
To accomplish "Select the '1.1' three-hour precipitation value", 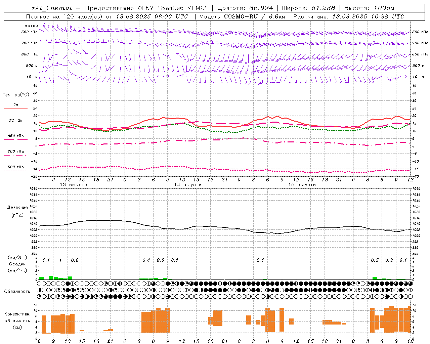I will (x=46, y=260).
